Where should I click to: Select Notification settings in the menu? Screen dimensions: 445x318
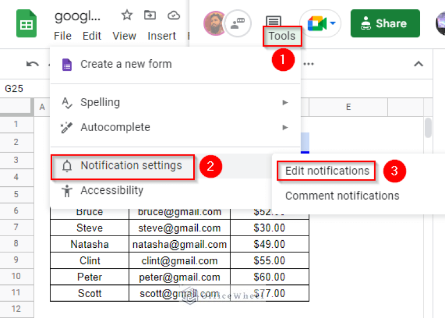[x=131, y=166]
